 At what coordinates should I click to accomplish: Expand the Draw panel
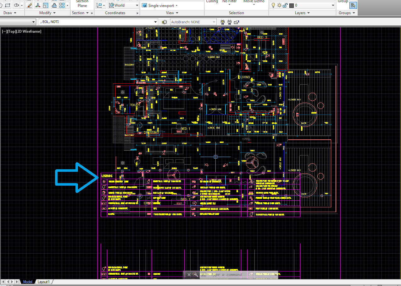tap(10, 13)
